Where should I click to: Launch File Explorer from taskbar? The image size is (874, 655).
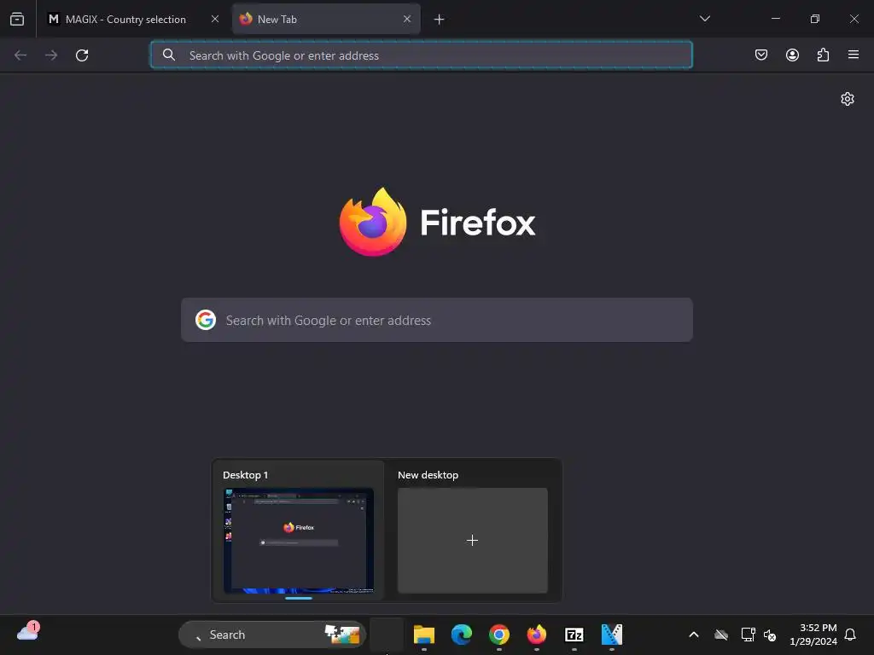(x=424, y=635)
